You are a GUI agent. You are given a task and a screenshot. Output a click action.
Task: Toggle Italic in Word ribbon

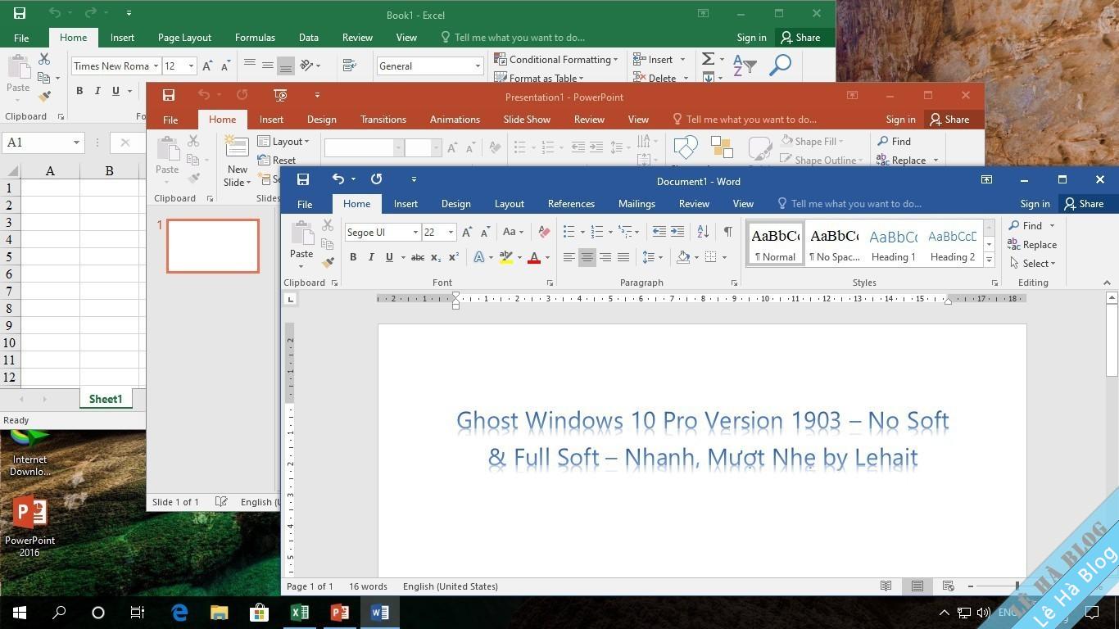(371, 257)
